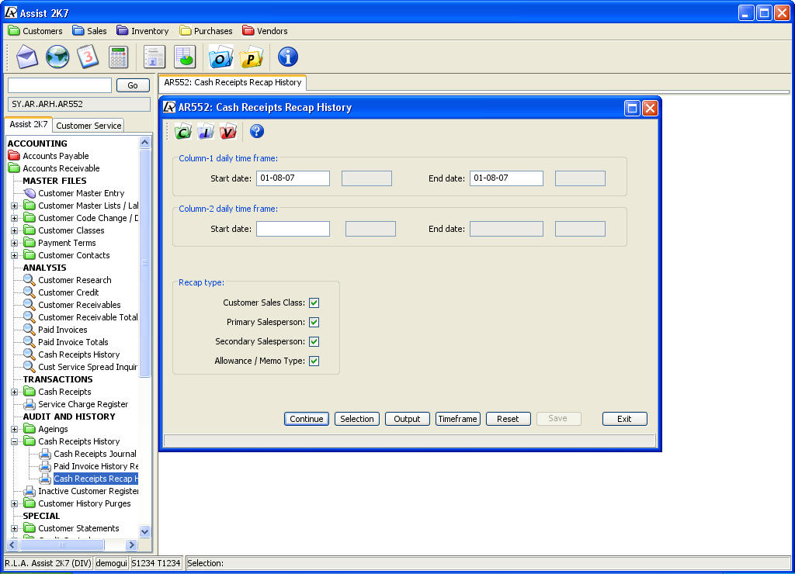Click the contact card toolbar icon
Viewport: 795px width, 574px height.
pyautogui.click(x=154, y=57)
